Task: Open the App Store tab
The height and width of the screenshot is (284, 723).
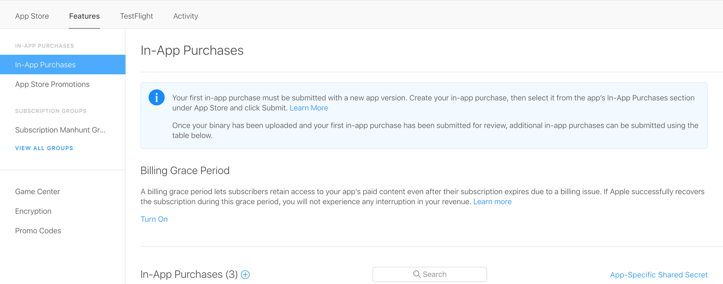Action: pyautogui.click(x=32, y=16)
